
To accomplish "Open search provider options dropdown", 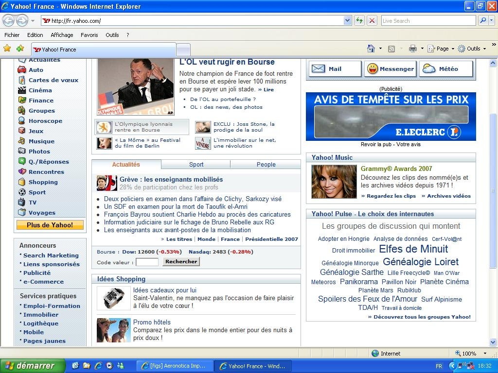I will coord(491,20).
